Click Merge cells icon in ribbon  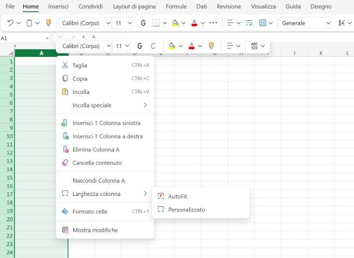262,23
